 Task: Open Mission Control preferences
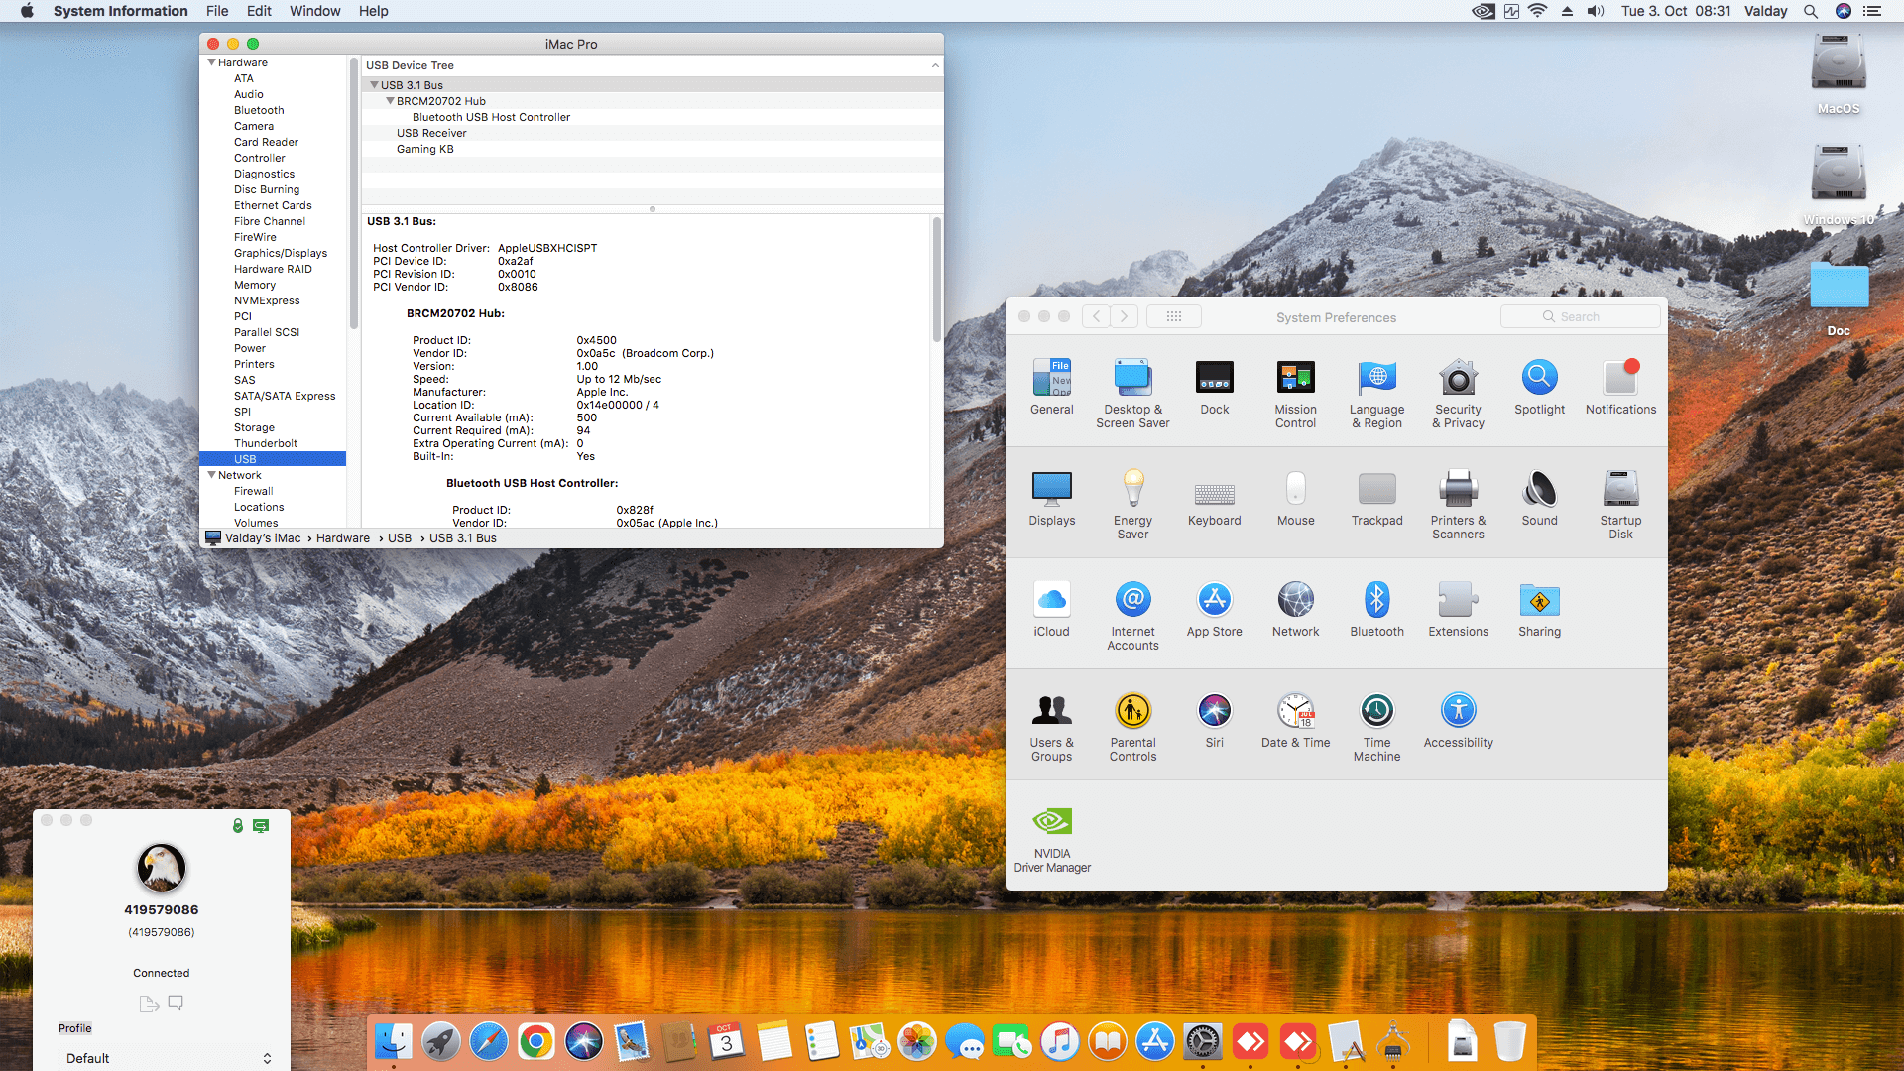1295,394
